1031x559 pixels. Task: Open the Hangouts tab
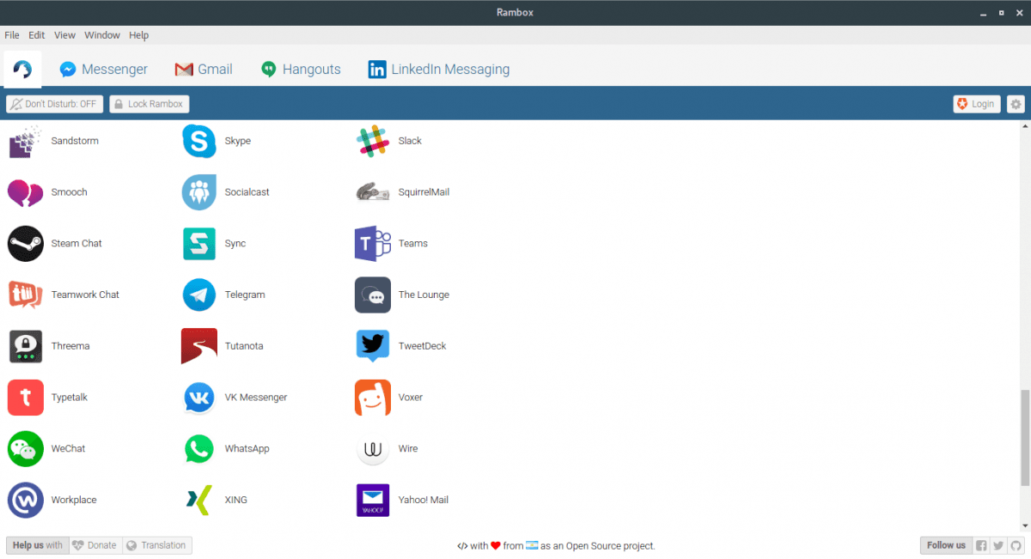coord(301,70)
